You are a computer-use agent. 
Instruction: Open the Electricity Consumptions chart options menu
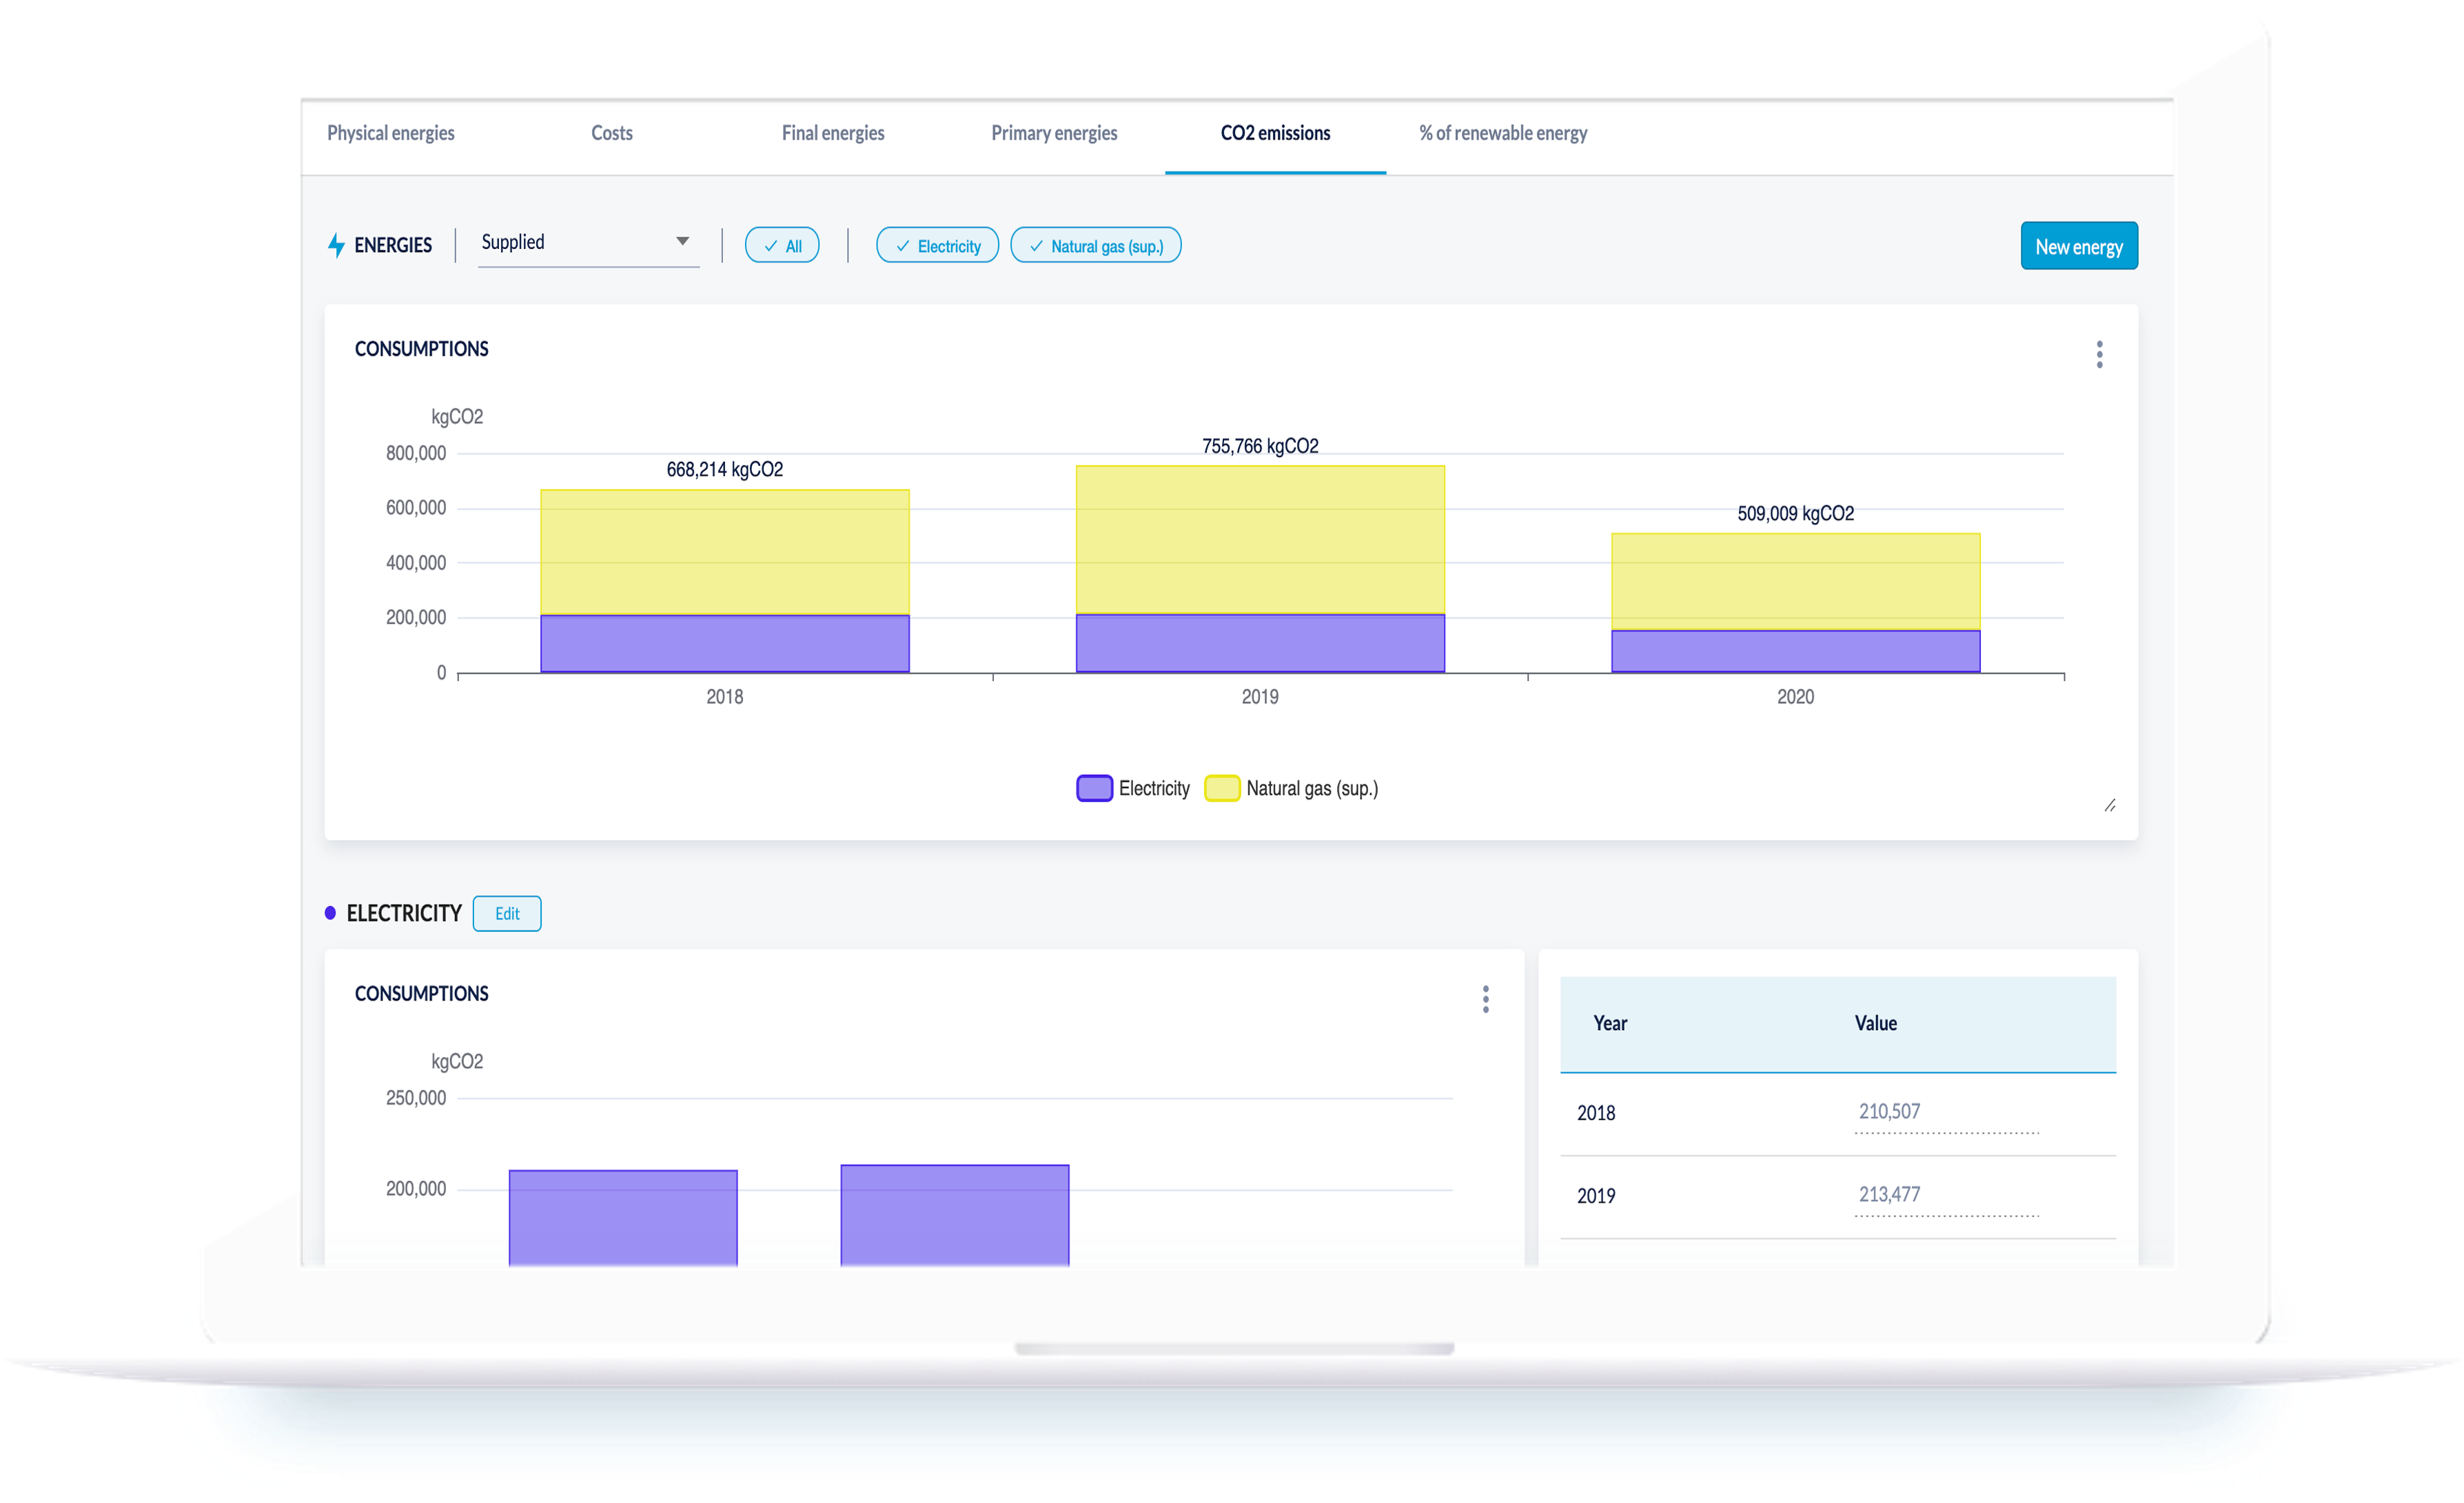pyautogui.click(x=1485, y=999)
